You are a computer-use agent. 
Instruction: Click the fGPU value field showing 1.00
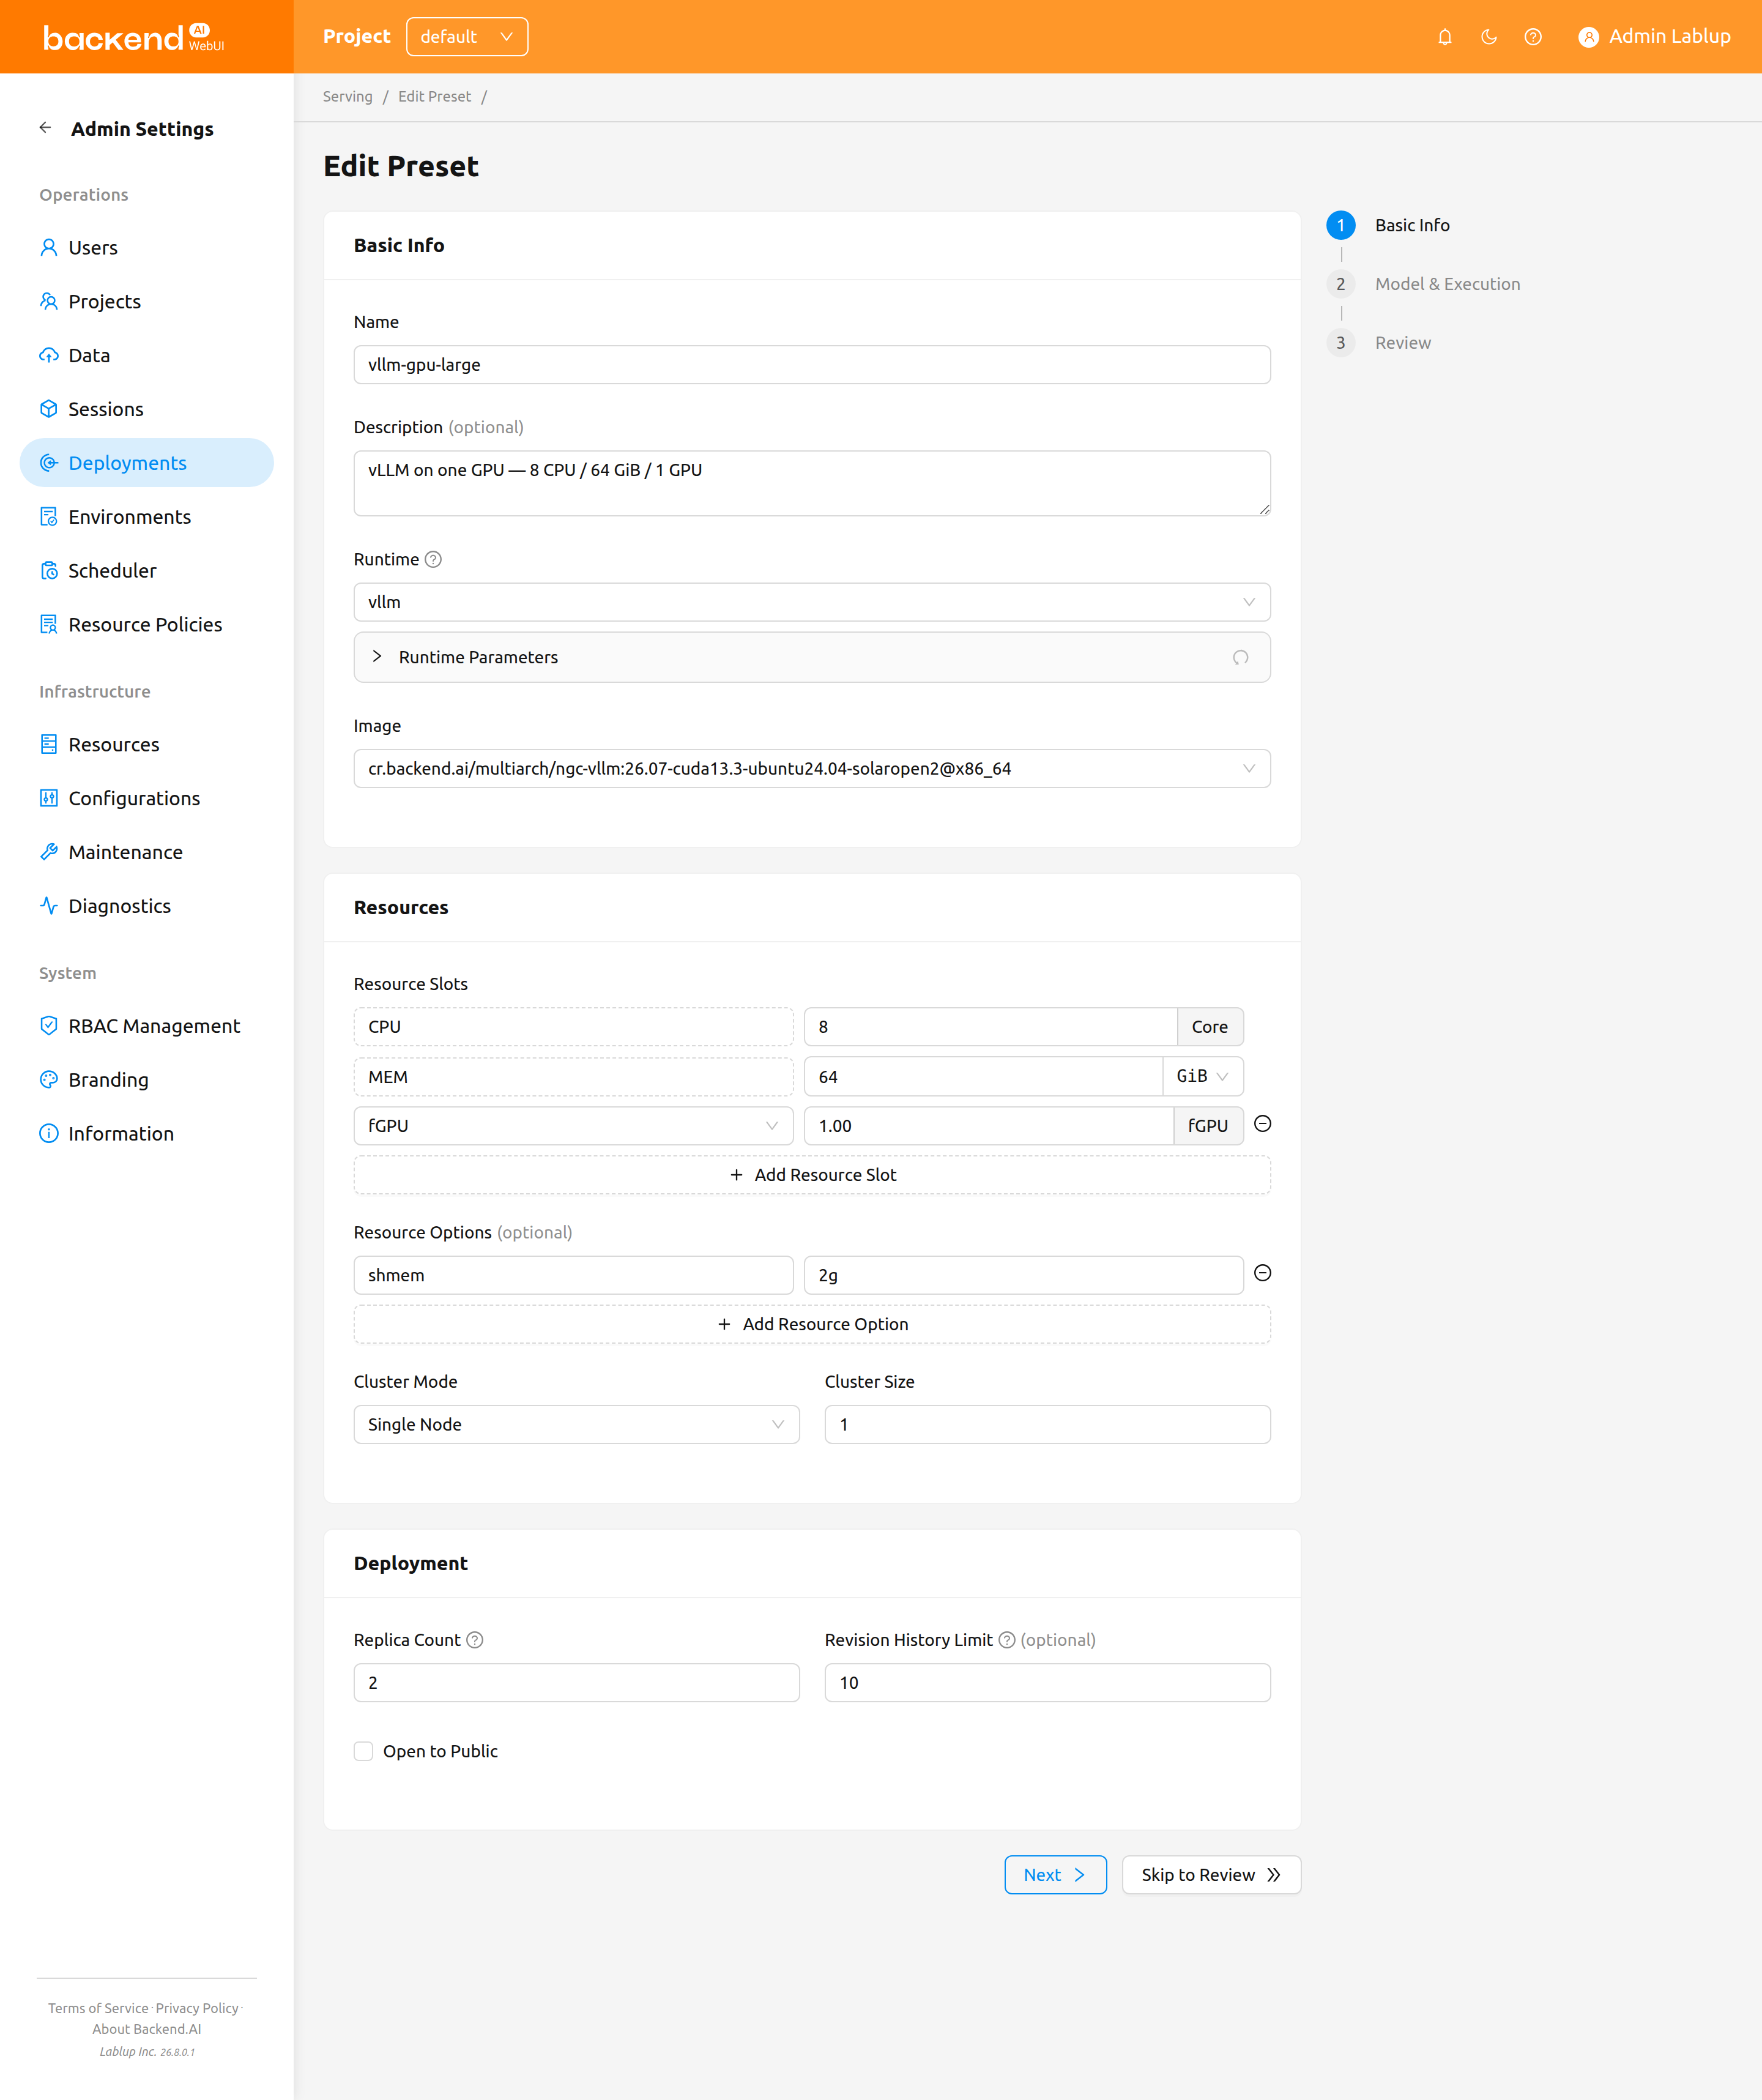988,1126
